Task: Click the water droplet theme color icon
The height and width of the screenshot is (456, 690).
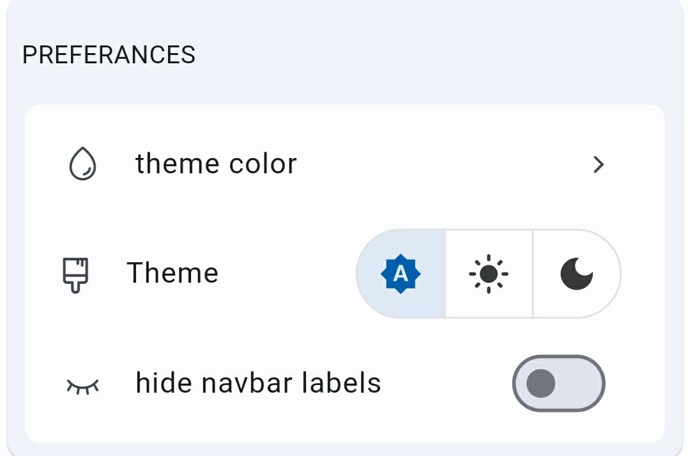Action: 82,162
